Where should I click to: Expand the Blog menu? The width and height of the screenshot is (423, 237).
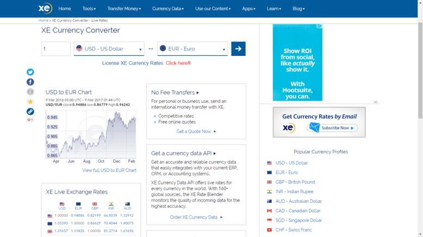(298, 9)
